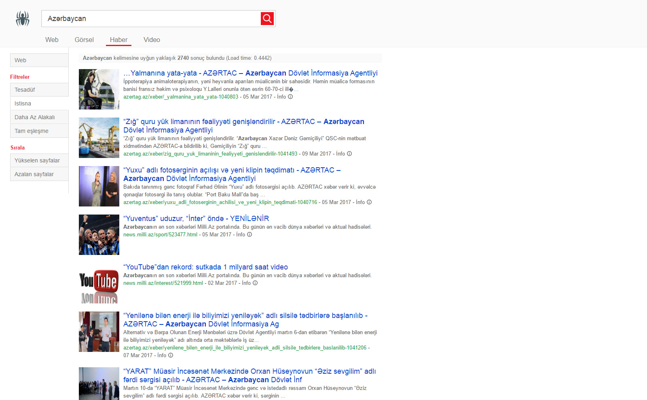Switch to the Görsel tab
The image size is (647, 400).
[84, 40]
